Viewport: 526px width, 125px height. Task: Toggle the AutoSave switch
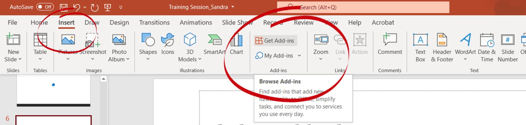[x=45, y=7]
